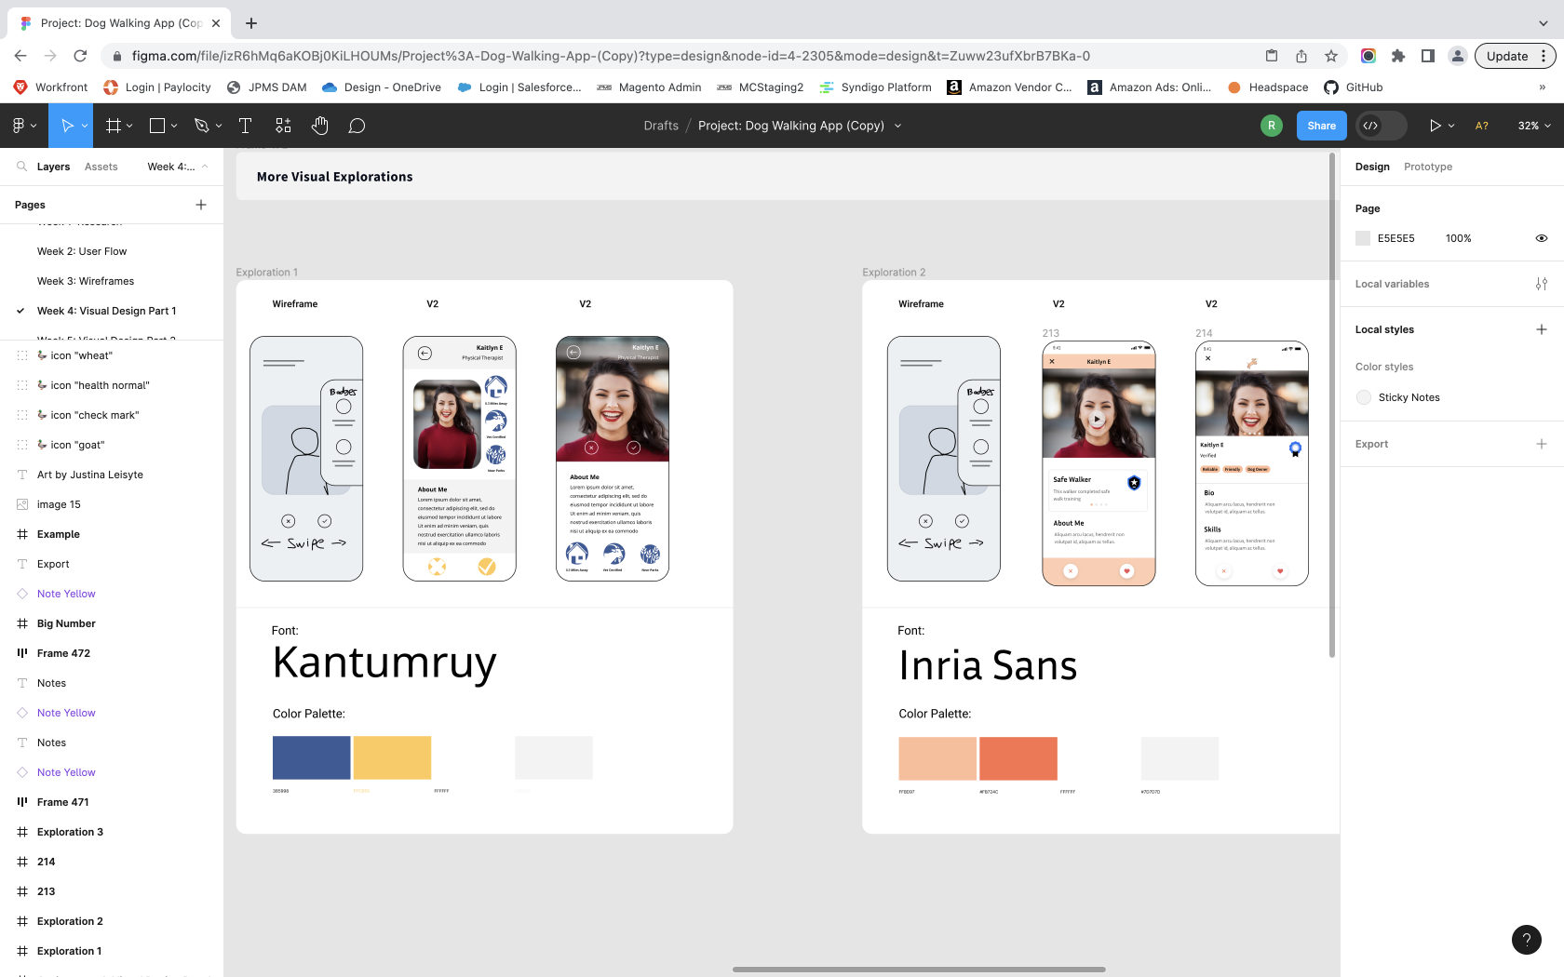Select the Comment tool

pyautogui.click(x=357, y=126)
